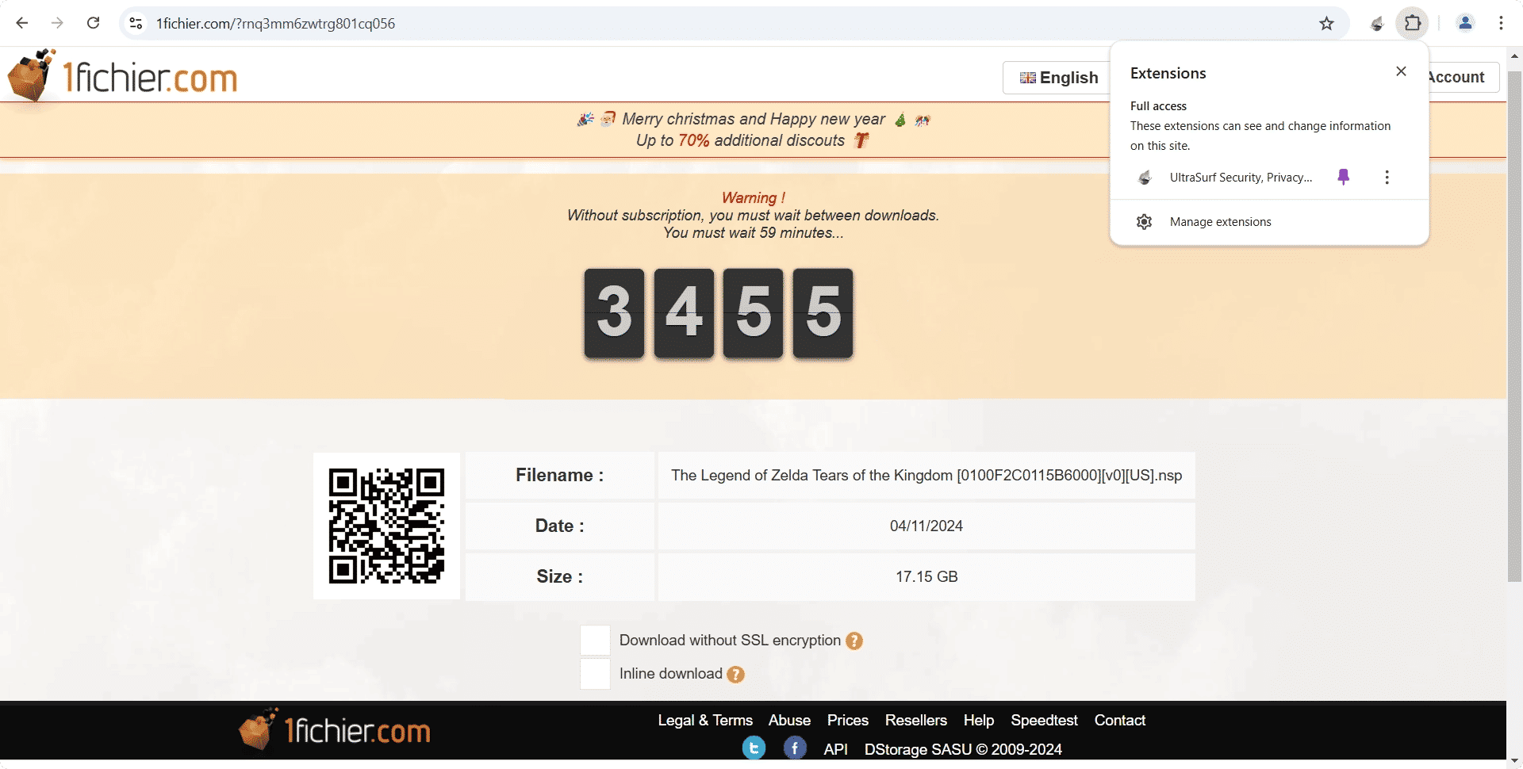Open the Prices footer link
The height and width of the screenshot is (769, 1523).
(x=848, y=720)
